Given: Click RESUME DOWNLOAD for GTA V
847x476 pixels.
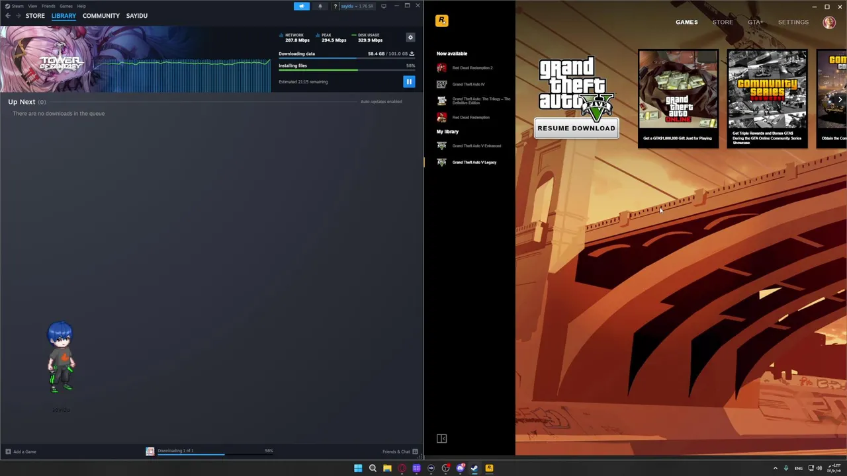Looking at the screenshot, I should point(576,128).
